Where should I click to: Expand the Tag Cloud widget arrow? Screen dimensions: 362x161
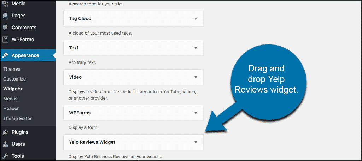click(196, 19)
